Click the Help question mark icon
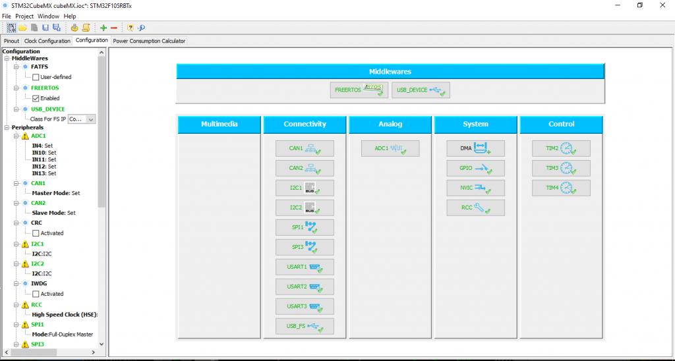Viewport: 675px width, 361px height. tap(130, 28)
